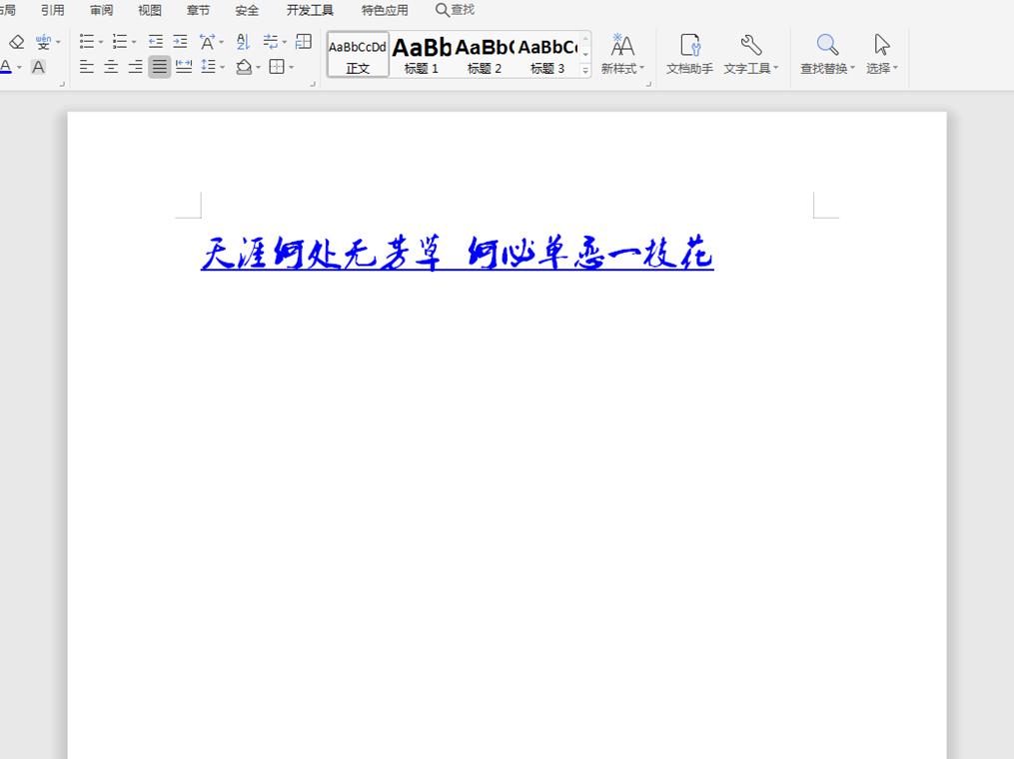Viewport: 1014px width, 759px height.
Task: Toggle justified alignment off
Action: click(159, 66)
